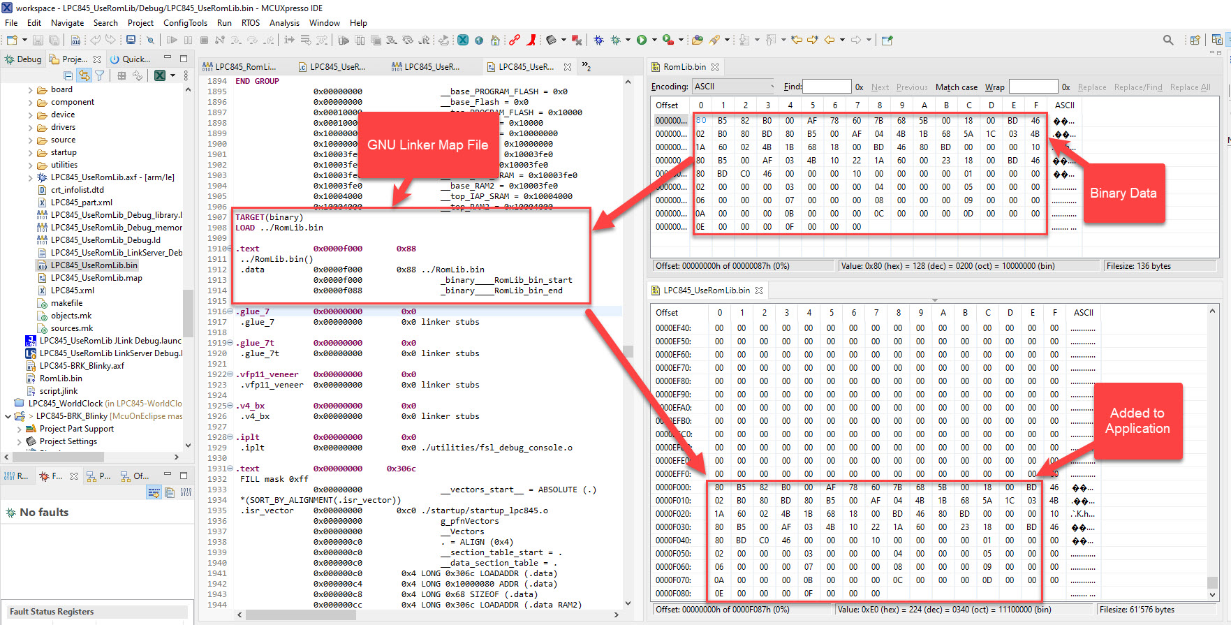The height and width of the screenshot is (625, 1231).
Task: Click the blue debug bug icon
Action: pyautogui.click(x=598, y=41)
